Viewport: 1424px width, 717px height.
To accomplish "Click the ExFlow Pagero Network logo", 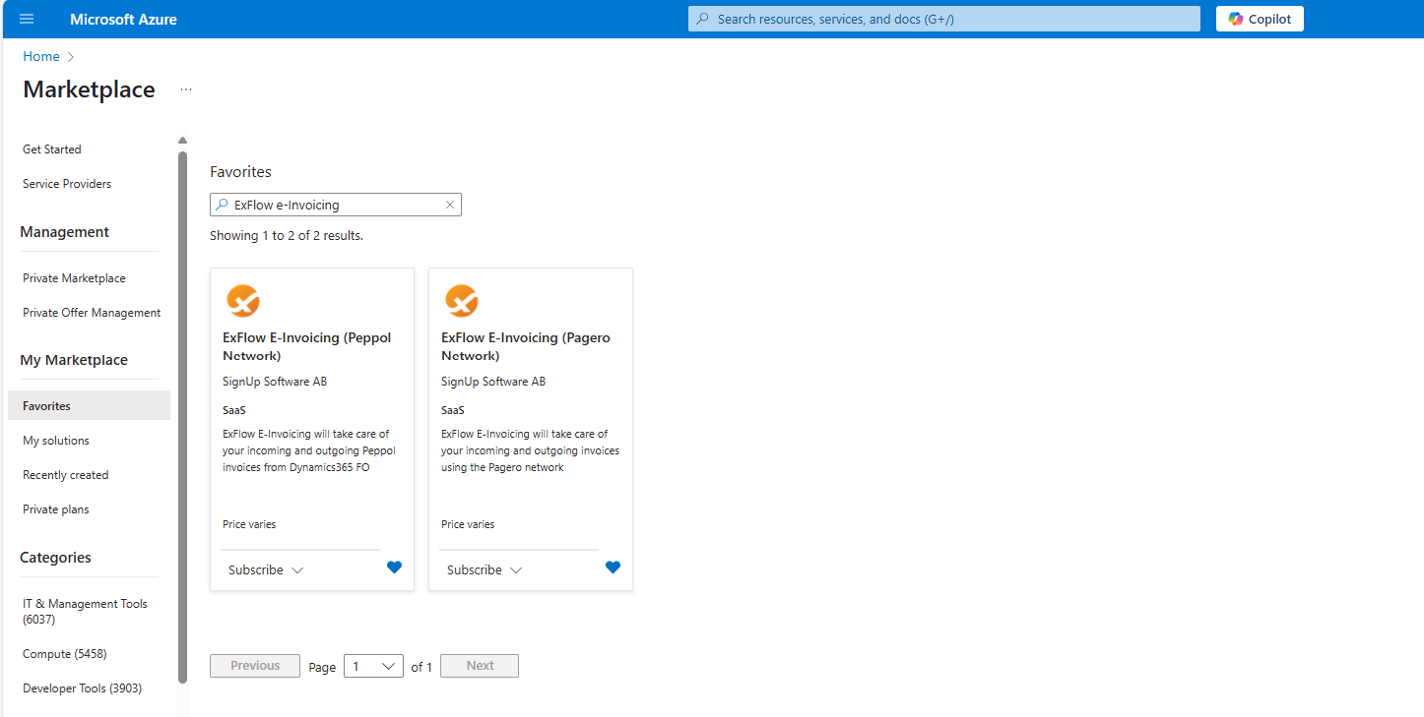I will tap(462, 300).
